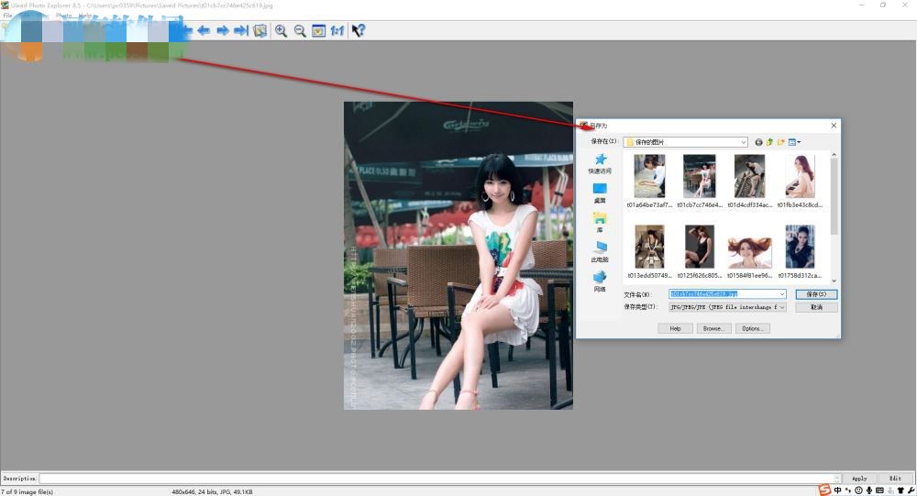Create a new folder in save dialog
Screen dimensions: 917x496
(781, 142)
